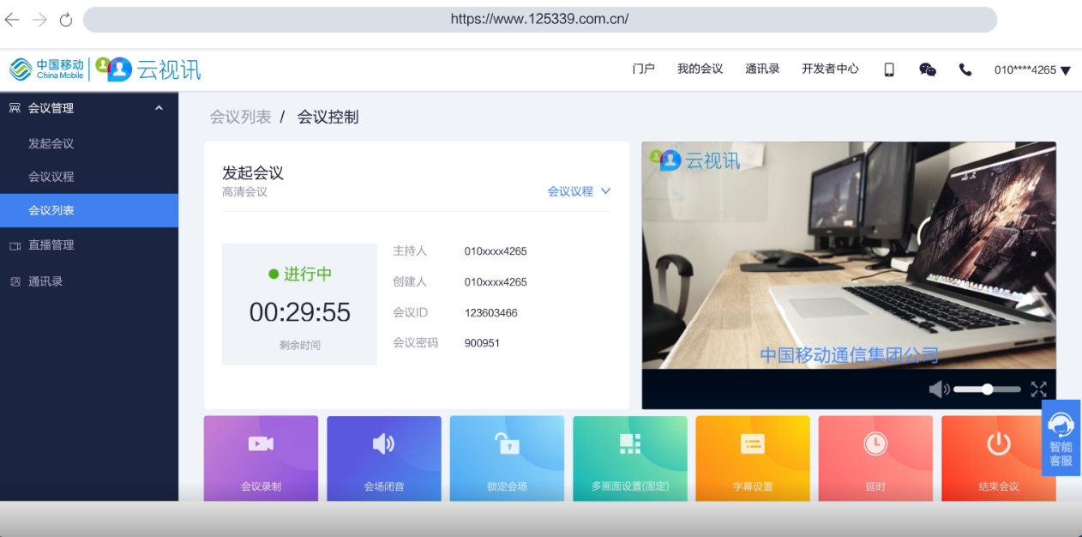Open account menu 010****4265
1082x537 pixels.
[1032, 70]
